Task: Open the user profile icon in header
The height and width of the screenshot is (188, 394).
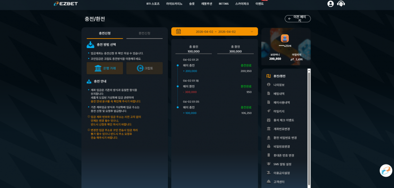Action: click(330, 4)
